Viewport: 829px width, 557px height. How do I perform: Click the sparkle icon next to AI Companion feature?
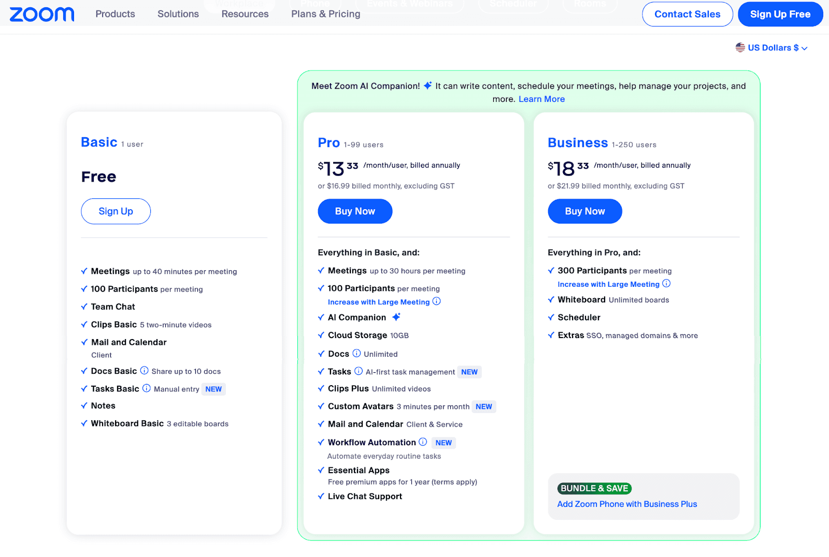pos(396,317)
